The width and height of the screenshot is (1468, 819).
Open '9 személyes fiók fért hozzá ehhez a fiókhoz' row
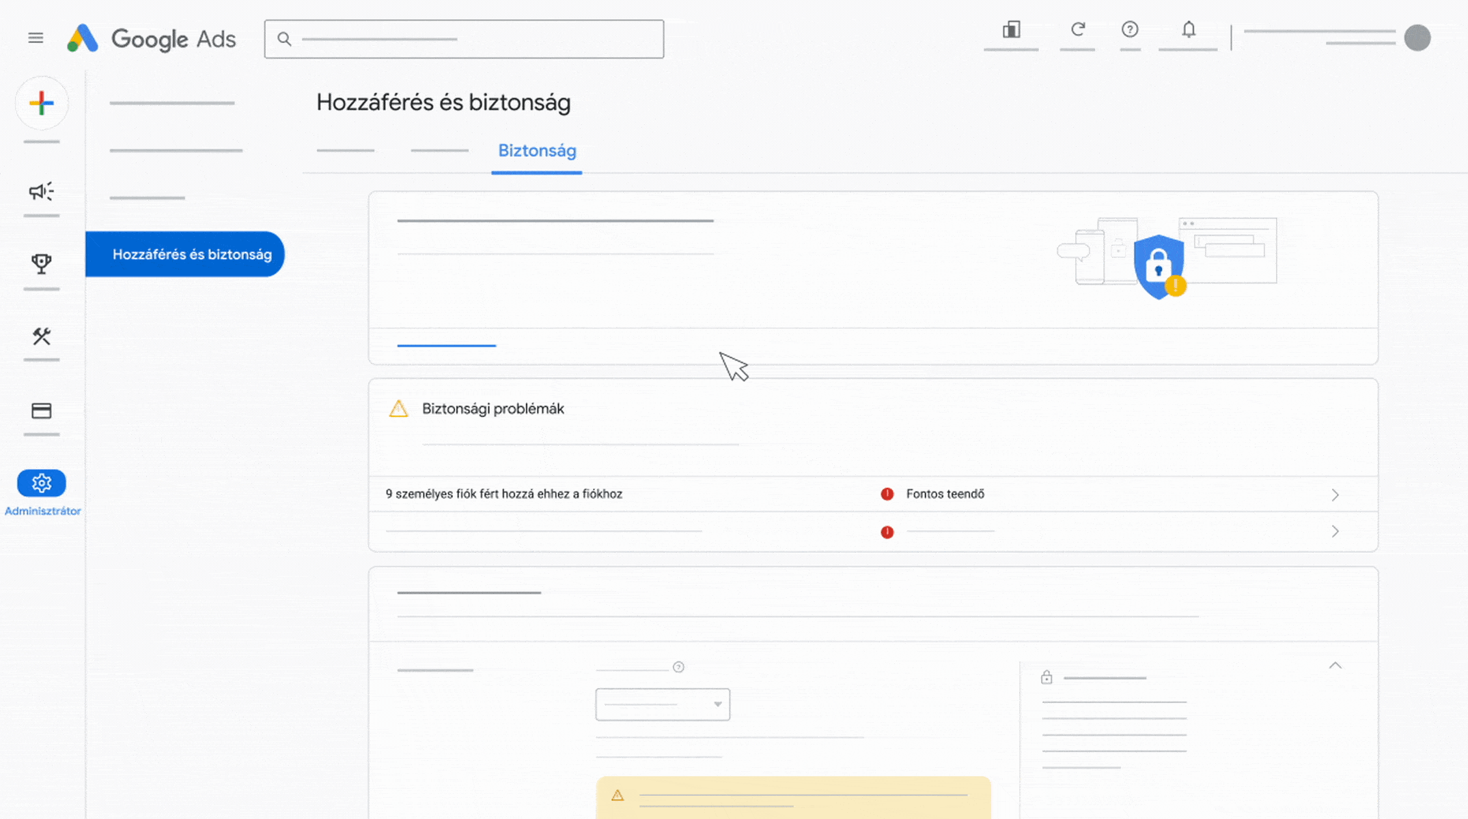pyautogui.click(x=873, y=494)
